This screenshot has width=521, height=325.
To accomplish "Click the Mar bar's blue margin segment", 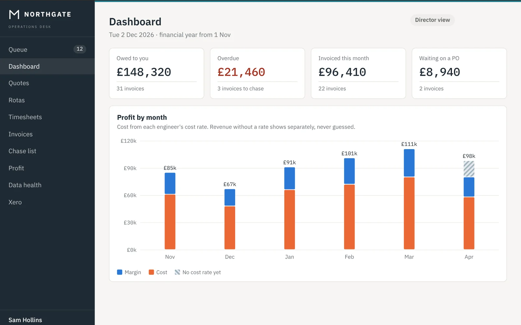I will click(409, 163).
